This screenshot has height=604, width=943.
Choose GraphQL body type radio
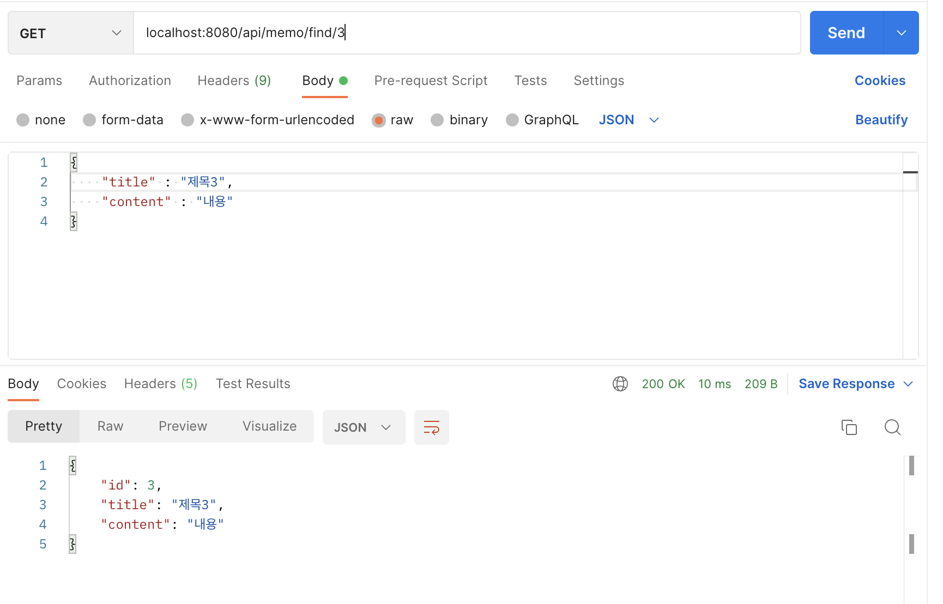click(x=512, y=120)
